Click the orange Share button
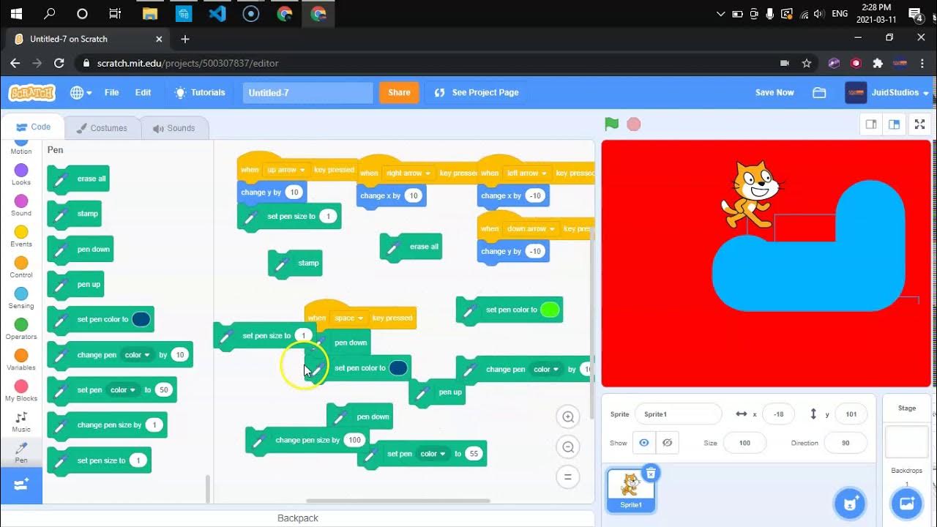 pos(399,92)
